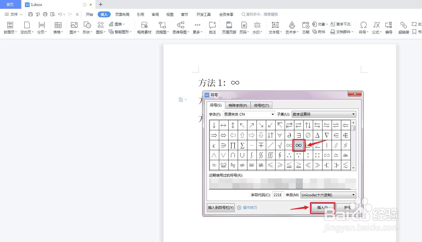Viewport: 422px width, 242px height.
Task: Open the 特殊字符(P) tab in dialog
Action: (x=238, y=105)
